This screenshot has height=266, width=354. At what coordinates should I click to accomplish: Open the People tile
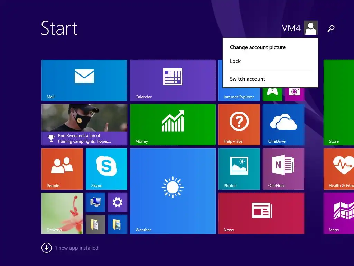tap(62, 169)
